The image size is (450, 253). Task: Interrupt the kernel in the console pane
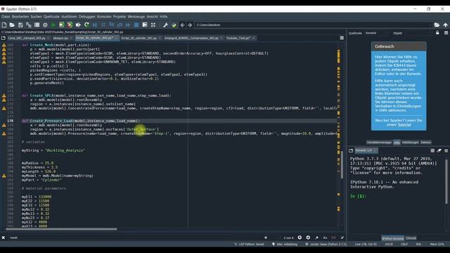tap(432, 150)
